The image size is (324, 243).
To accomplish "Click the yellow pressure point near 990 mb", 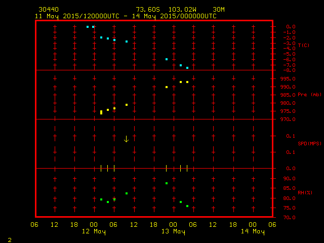I will click(167, 87).
